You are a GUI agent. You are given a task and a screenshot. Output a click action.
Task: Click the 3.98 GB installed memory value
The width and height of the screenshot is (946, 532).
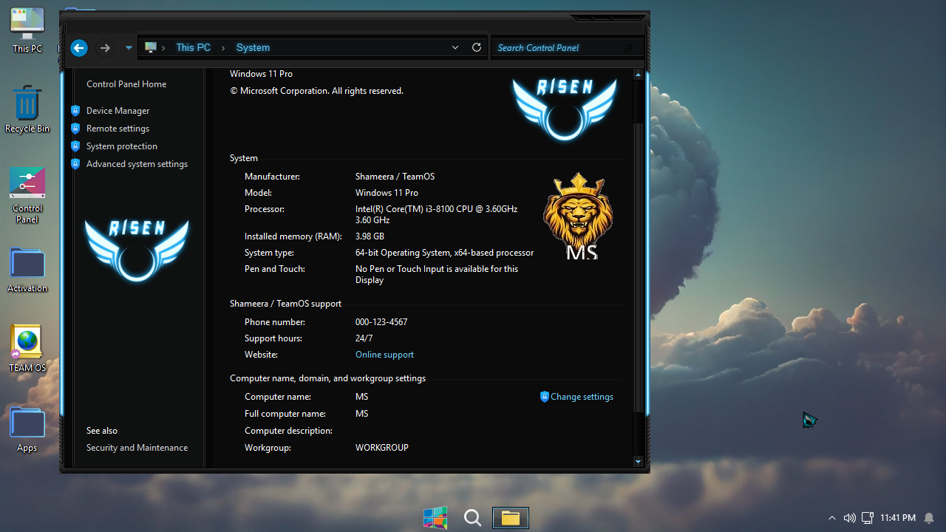pyautogui.click(x=370, y=236)
